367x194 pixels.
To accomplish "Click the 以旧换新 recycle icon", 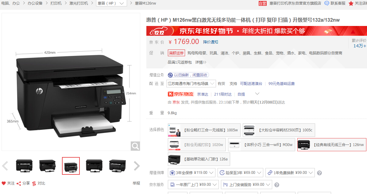I will tap(170, 75).
